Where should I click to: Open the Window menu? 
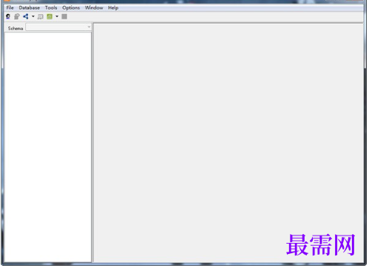click(x=94, y=7)
